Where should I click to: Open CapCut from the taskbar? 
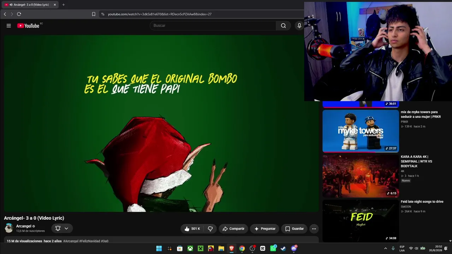[263, 248]
